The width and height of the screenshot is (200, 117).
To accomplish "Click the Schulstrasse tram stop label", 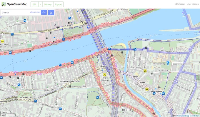I will click(156, 91).
